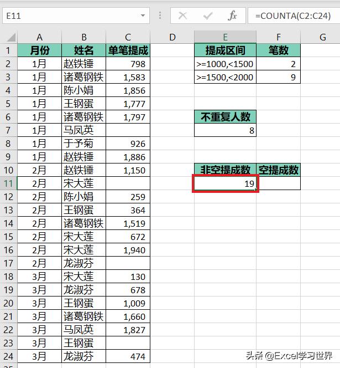340x368 pixels.
Task: Click the cell with value 1,150
Action: [128, 170]
